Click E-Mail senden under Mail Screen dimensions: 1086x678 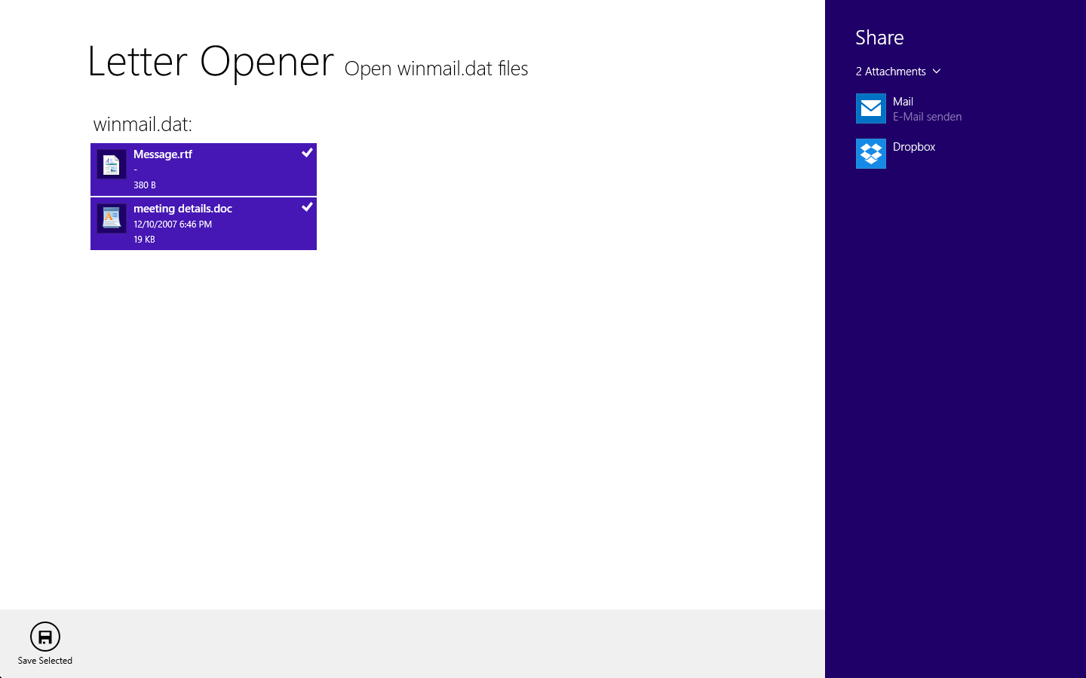click(927, 116)
